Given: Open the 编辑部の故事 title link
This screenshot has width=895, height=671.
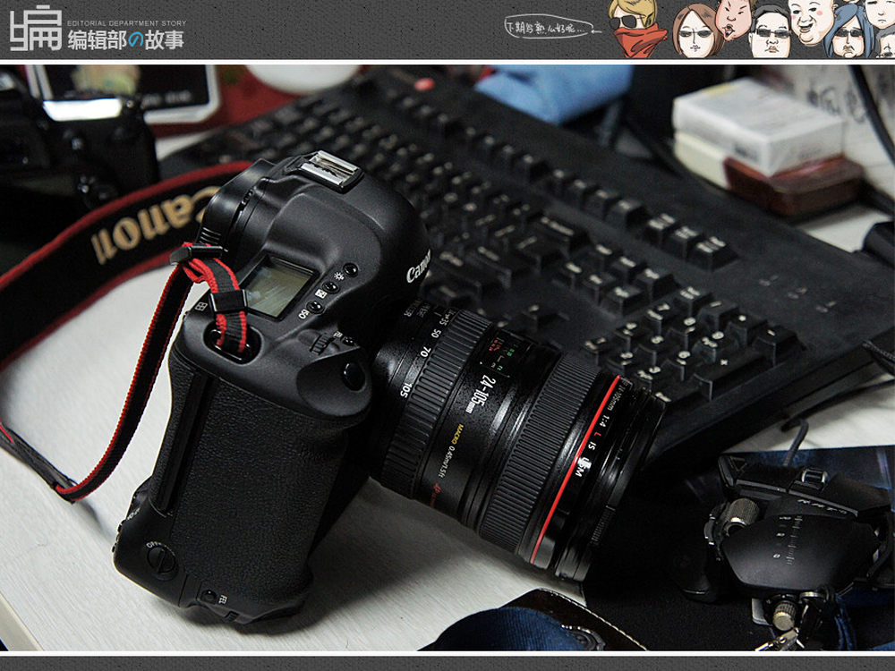Looking at the screenshot, I should click(x=126, y=40).
